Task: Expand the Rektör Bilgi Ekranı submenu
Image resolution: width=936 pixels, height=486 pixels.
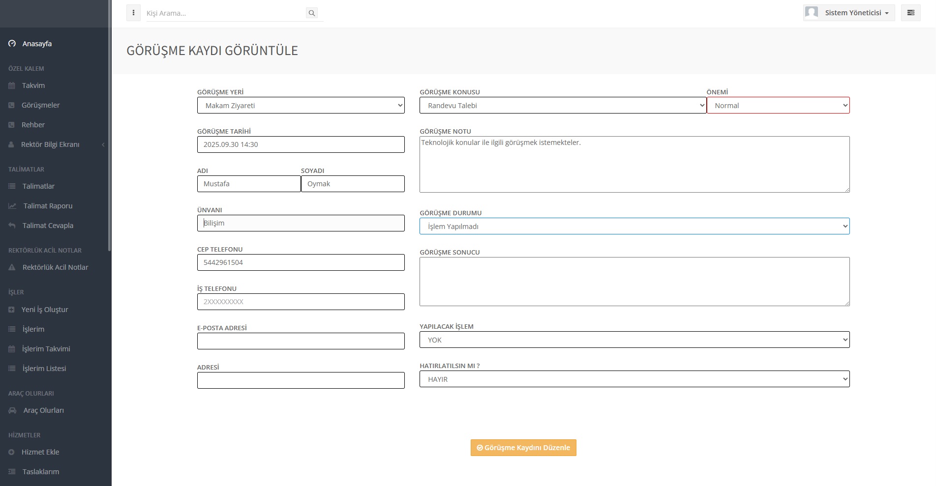Action: pos(103,144)
